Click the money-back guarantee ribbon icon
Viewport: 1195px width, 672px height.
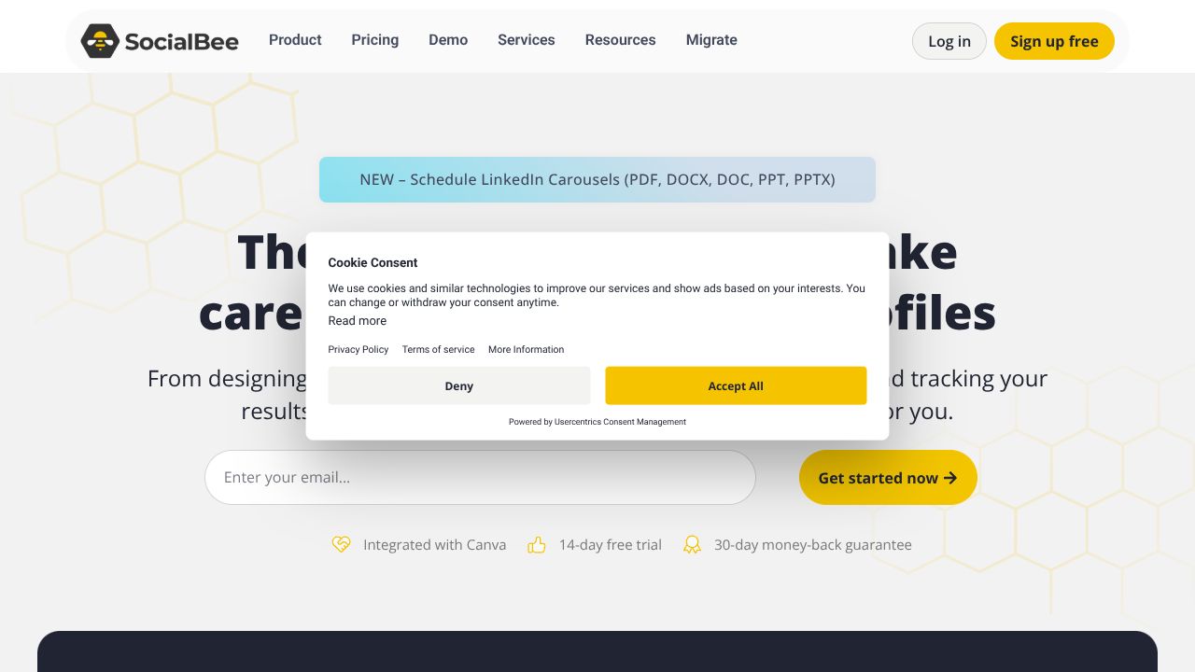[x=693, y=544]
